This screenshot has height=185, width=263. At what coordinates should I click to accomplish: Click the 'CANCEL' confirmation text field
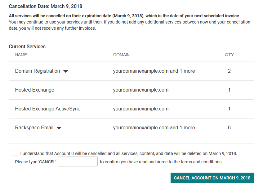pos(78,161)
